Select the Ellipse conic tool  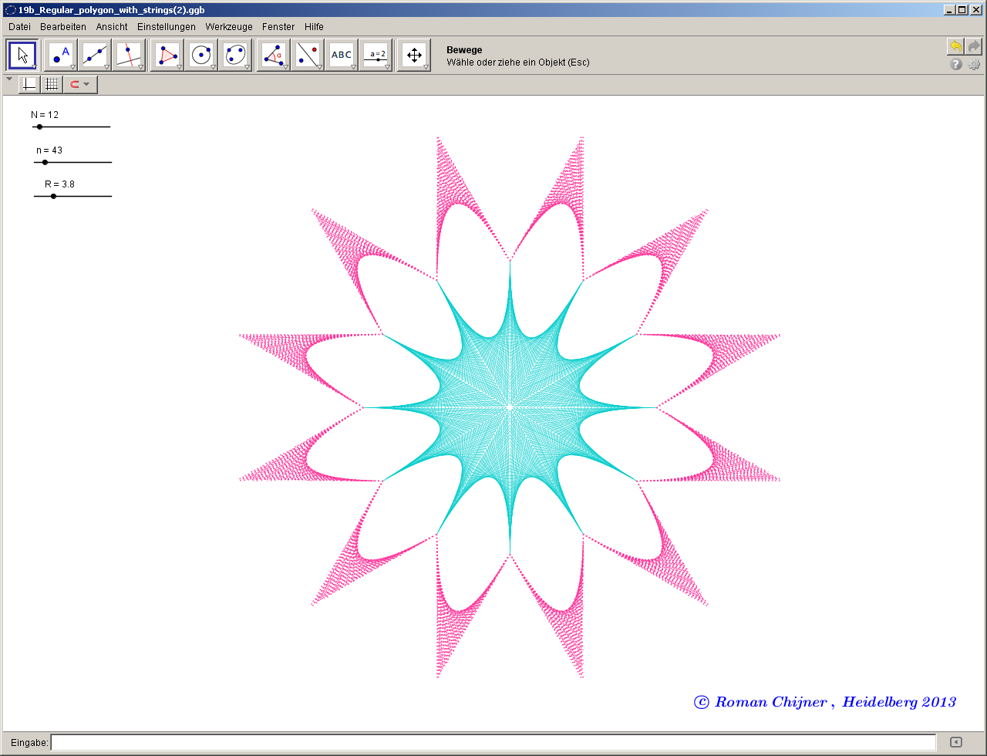pyautogui.click(x=234, y=56)
